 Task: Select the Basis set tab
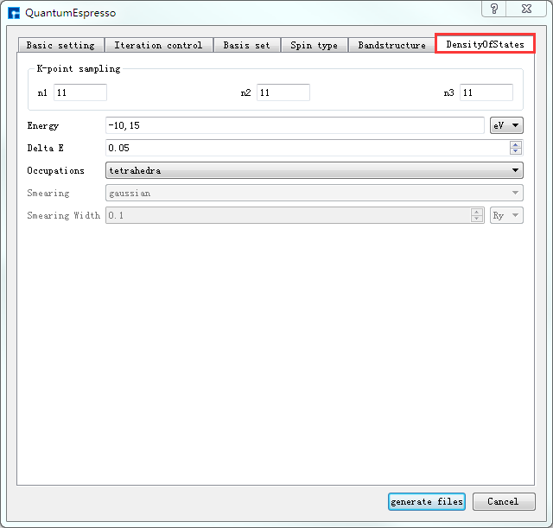(x=246, y=45)
